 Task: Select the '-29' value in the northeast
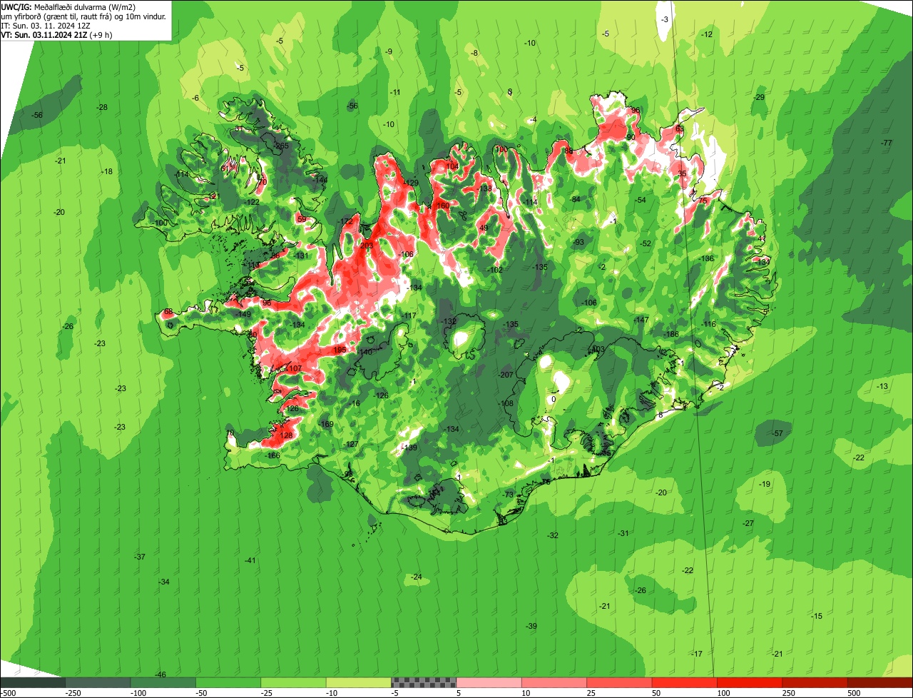759,97
